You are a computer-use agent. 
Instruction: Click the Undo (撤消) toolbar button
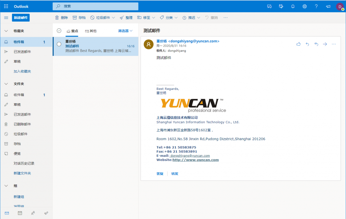[212, 18]
